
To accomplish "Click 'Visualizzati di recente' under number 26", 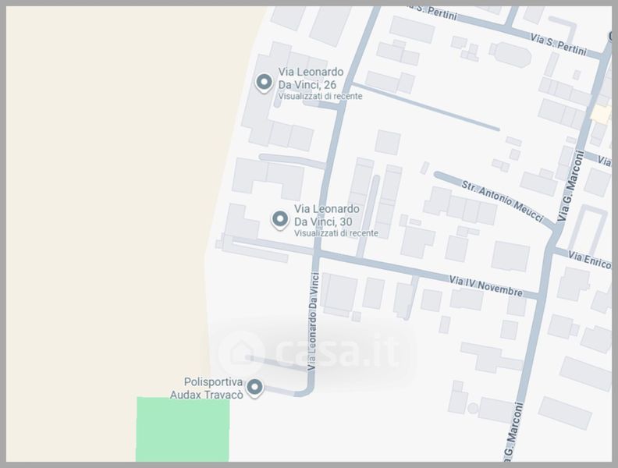I will pyautogui.click(x=320, y=96).
